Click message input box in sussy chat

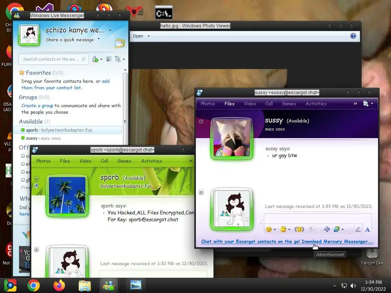click(318, 218)
